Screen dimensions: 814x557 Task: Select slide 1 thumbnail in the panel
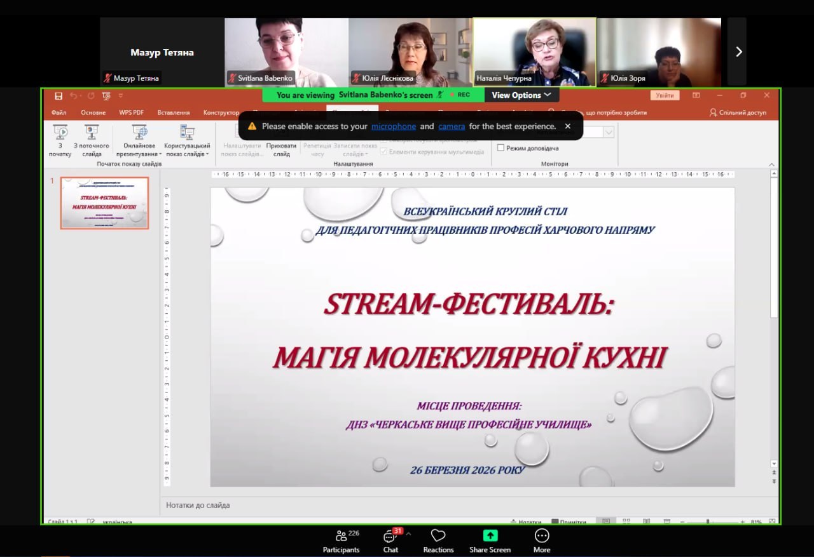pos(105,203)
